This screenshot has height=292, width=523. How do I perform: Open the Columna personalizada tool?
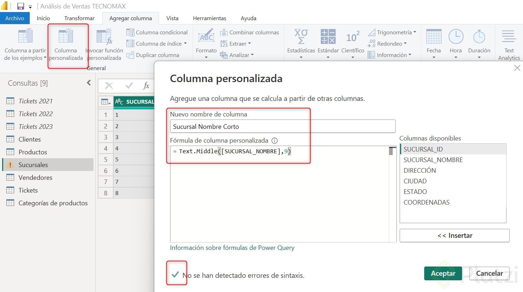(66, 45)
